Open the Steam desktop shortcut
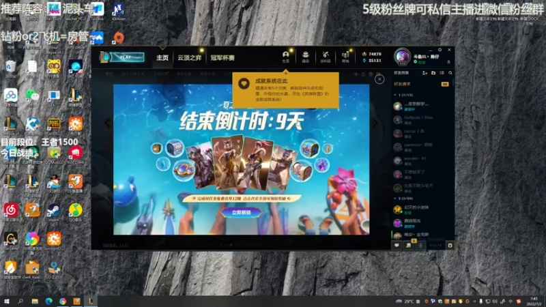 [x=54, y=212]
